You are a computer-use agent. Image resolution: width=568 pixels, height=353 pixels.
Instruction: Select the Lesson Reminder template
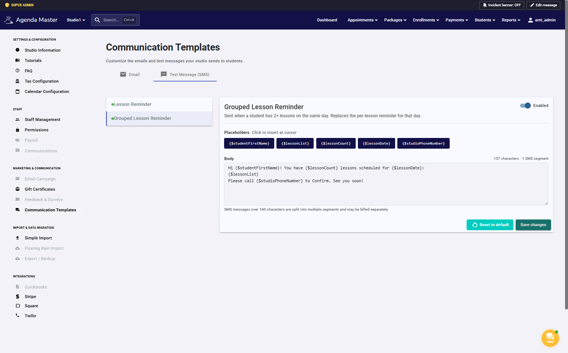pyautogui.click(x=159, y=104)
